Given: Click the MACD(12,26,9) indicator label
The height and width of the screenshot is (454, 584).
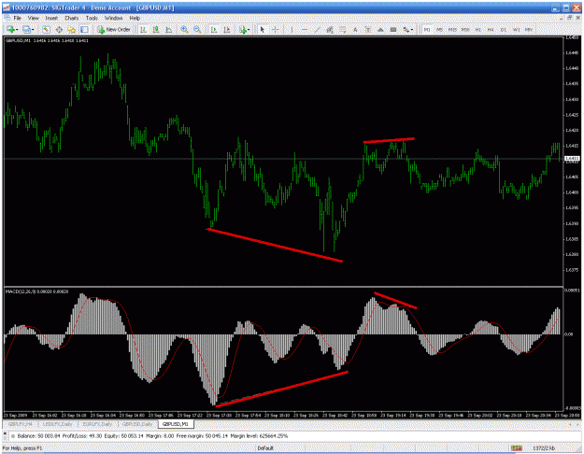Looking at the screenshot, I should pyautogui.click(x=36, y=291).
